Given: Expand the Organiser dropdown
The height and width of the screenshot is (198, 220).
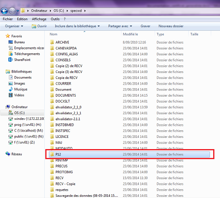Looking at the screenshot, I should coord(14,26).
